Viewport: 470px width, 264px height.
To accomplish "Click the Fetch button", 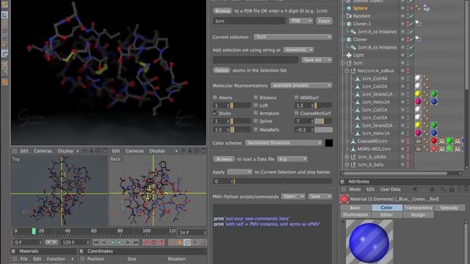I will [x=324, y=21].
